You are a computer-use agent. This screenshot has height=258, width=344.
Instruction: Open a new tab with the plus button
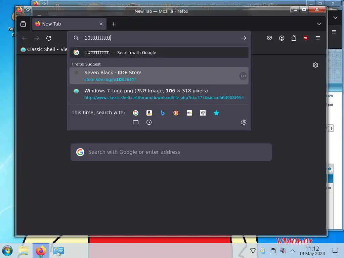[114, 24]
